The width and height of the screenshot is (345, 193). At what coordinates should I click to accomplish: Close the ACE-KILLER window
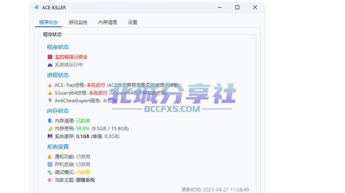pyautogui.click(x=255, y=7)
